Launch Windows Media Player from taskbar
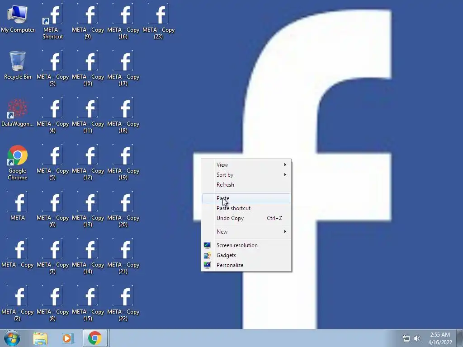The height and width of the screenshot is (347, 463). coord(67,338)
